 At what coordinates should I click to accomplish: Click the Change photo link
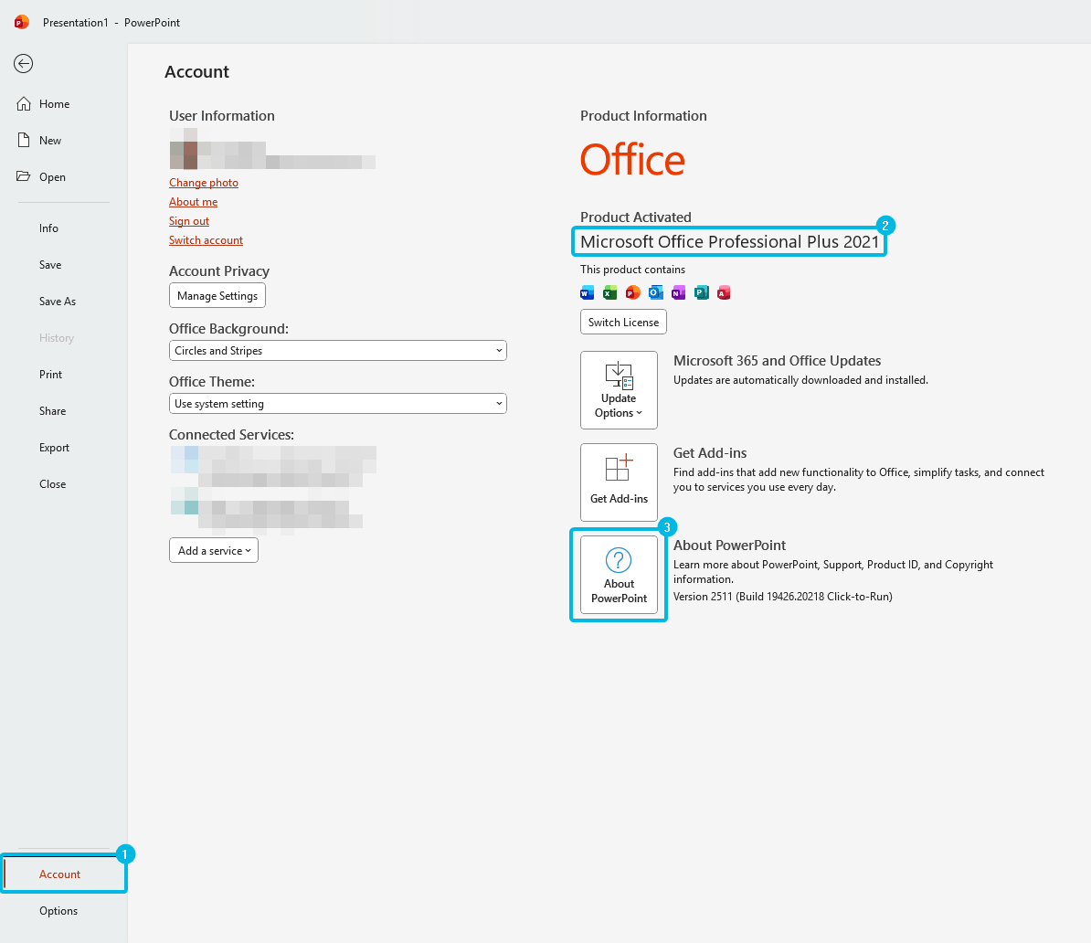(204, 183)
